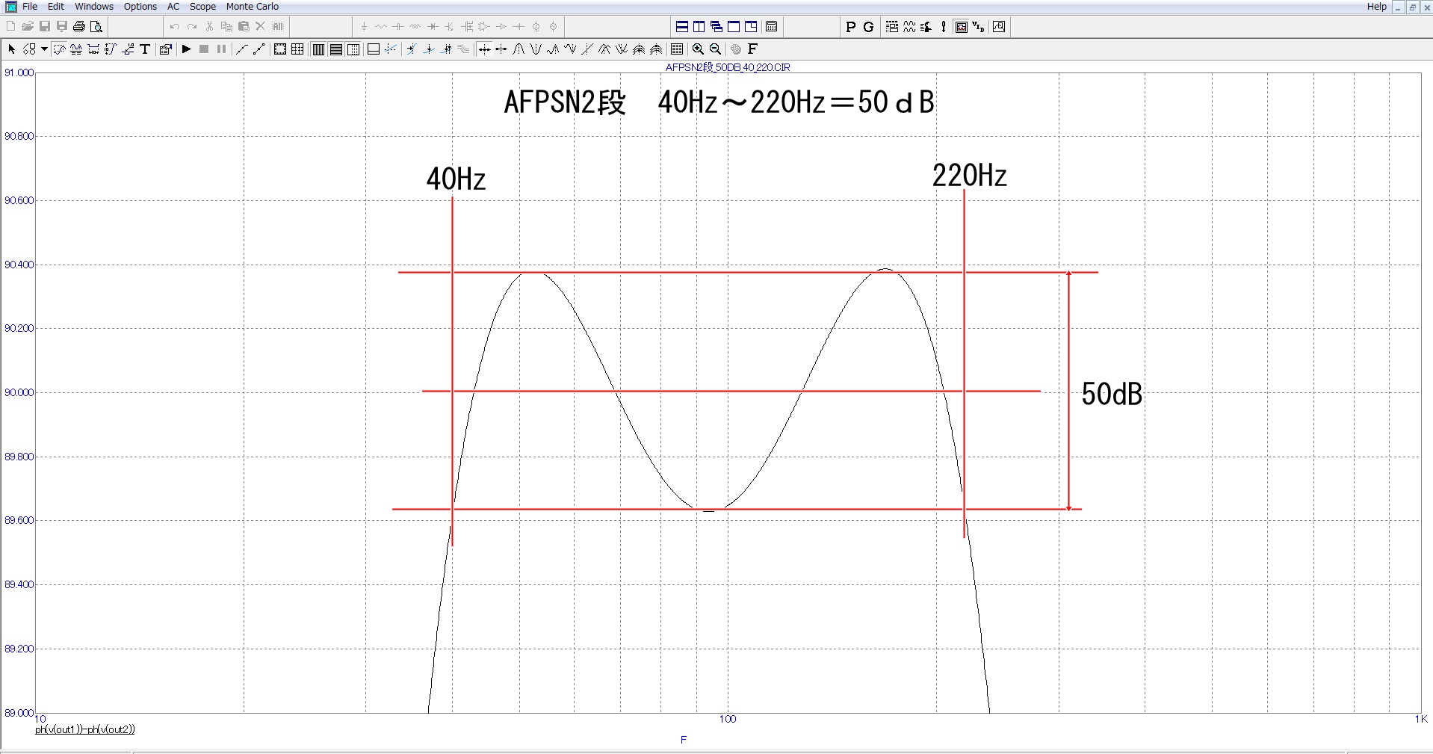Toggle horizontal grid lines display
1433x754 pixels.
336,49
